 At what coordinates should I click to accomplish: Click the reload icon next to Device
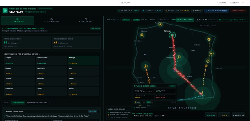coord(243,3)
